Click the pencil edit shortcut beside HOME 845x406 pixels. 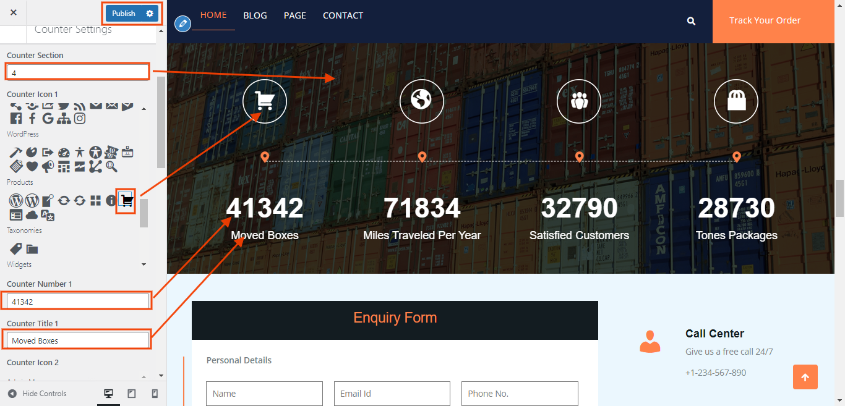pyautogui.click(x=182, y=23)
